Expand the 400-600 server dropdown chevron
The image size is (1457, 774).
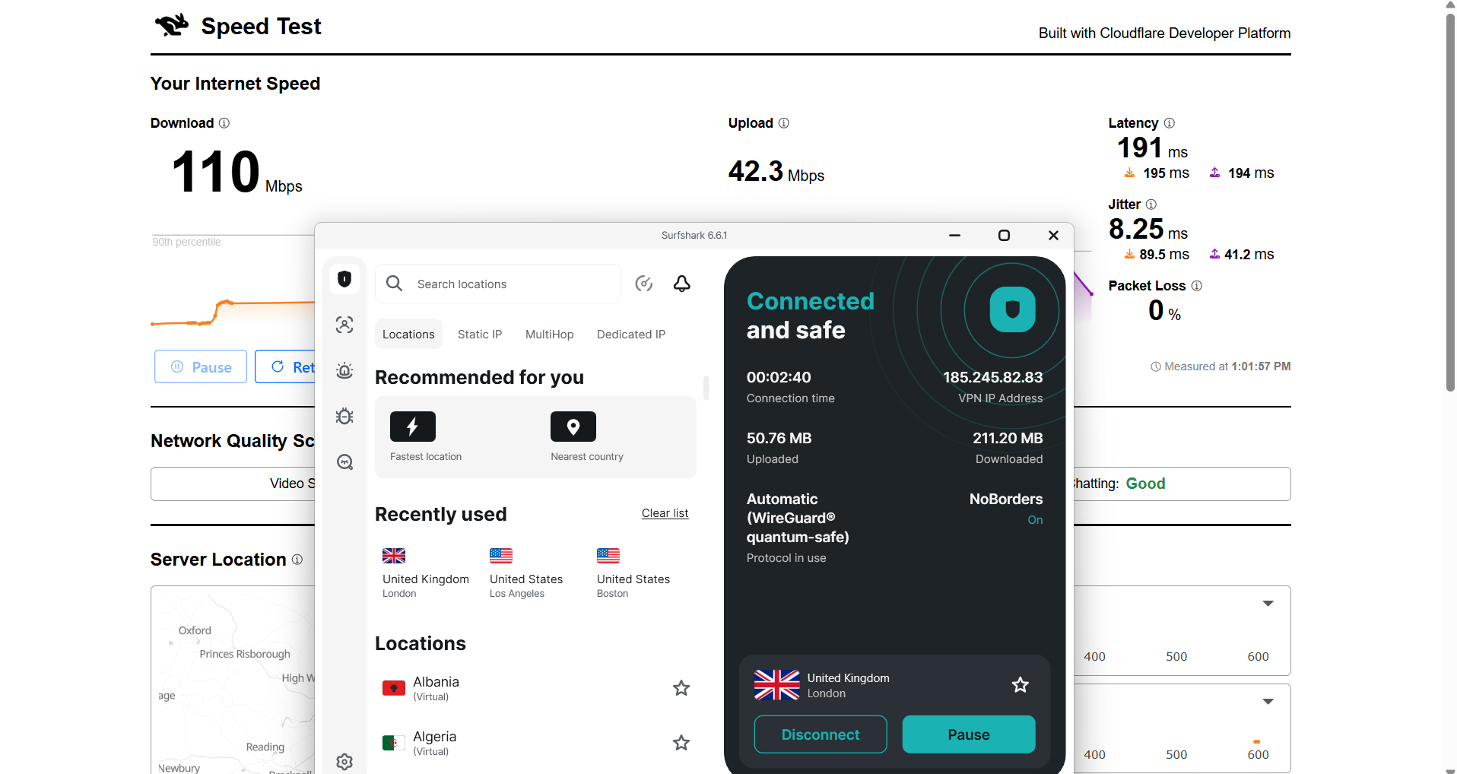(x=1268, y=603)
